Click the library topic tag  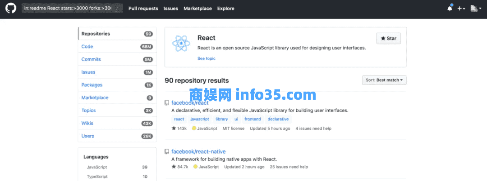[222, 119]
